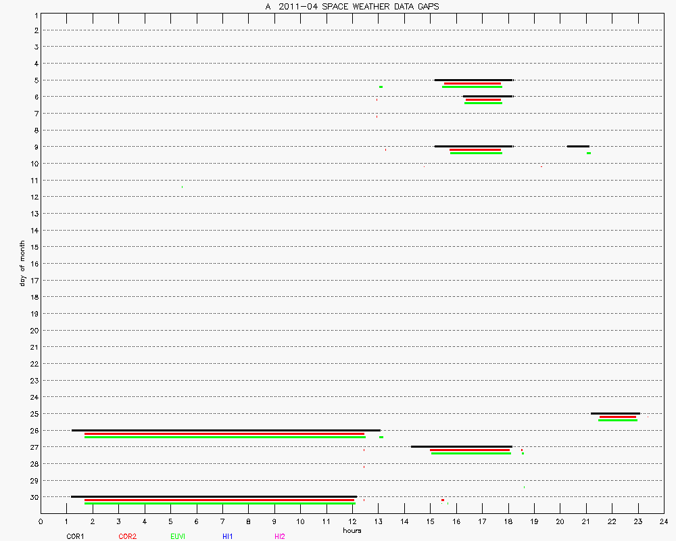Select the red COR2 legend label
This screenshot has height=541, width=676.
[x=127, y=536]
